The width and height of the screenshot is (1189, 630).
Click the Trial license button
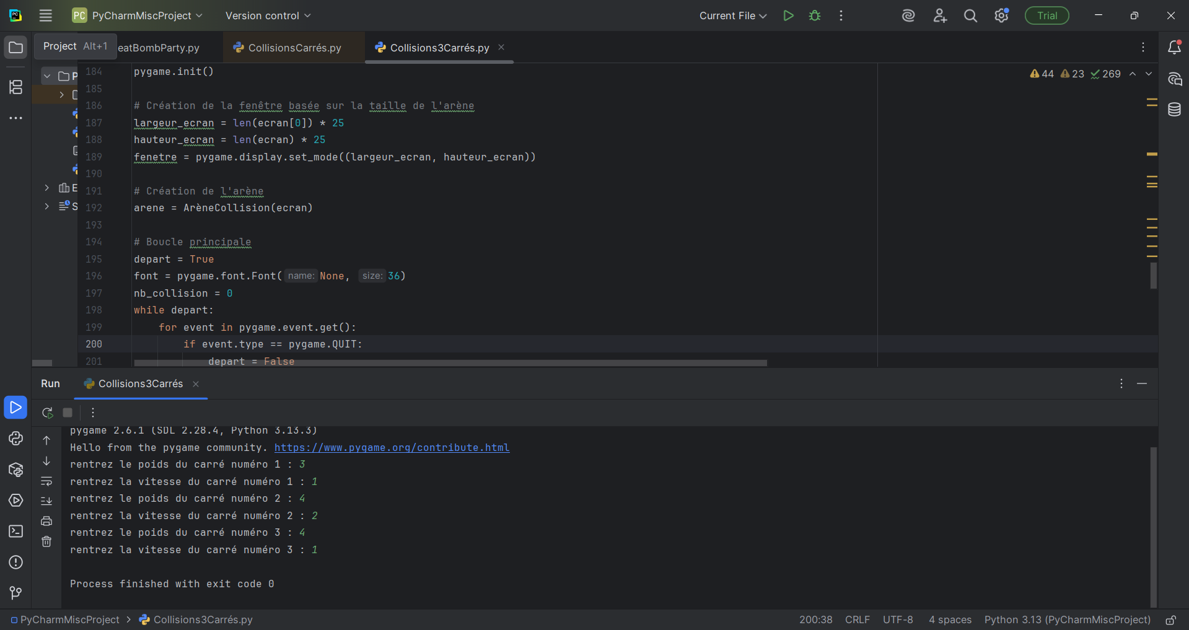[1046, 15]
